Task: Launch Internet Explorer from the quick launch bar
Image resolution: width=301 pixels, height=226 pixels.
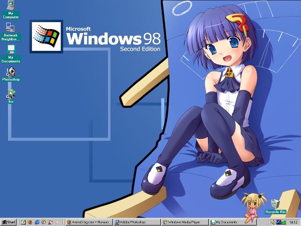Action: pos(37,222)
